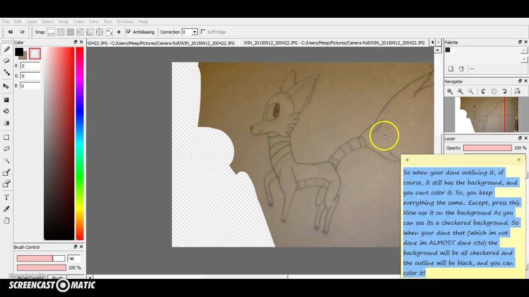
Task: Flip view horizontally in Navigator
Action: coord(517,92)
